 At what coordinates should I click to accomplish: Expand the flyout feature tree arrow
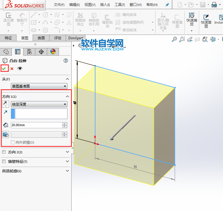coord(74,46)
